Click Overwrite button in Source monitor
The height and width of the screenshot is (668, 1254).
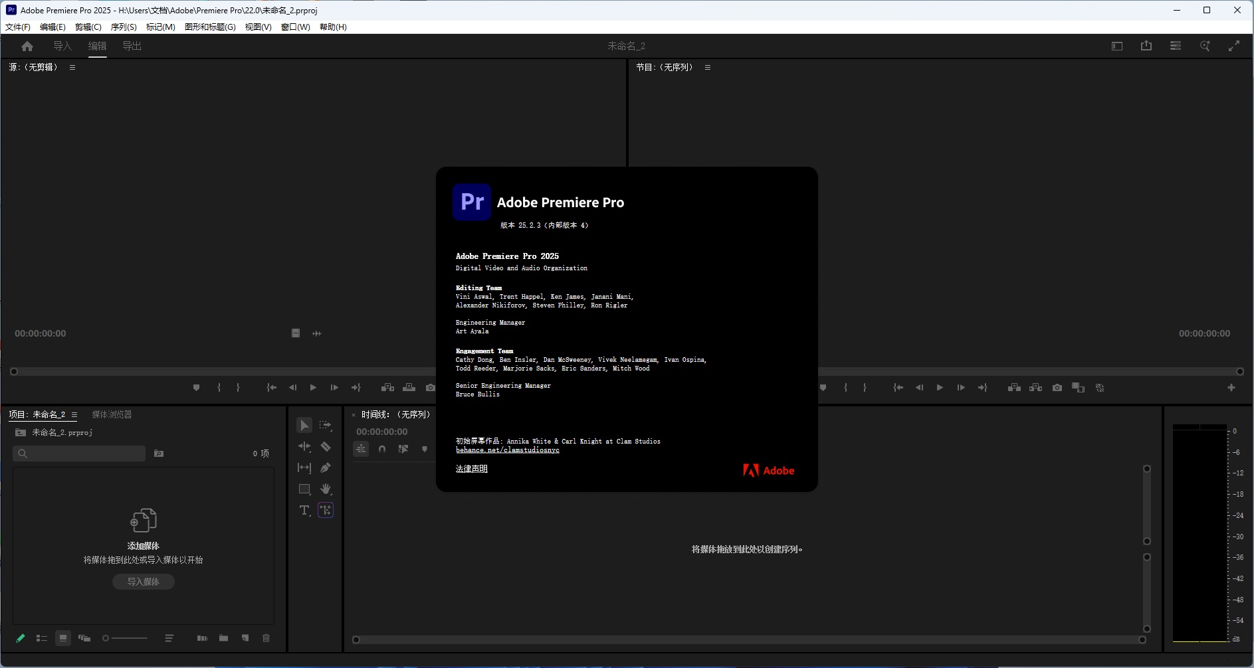coord(409,388)
